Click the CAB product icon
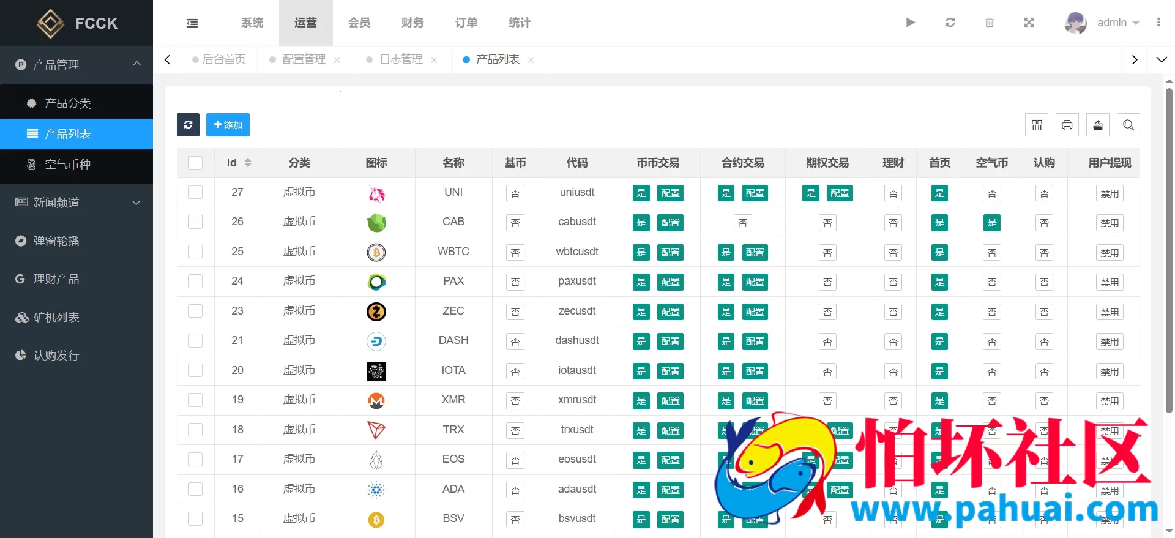Screen dimensions: 1175x538 coord(376,223)
